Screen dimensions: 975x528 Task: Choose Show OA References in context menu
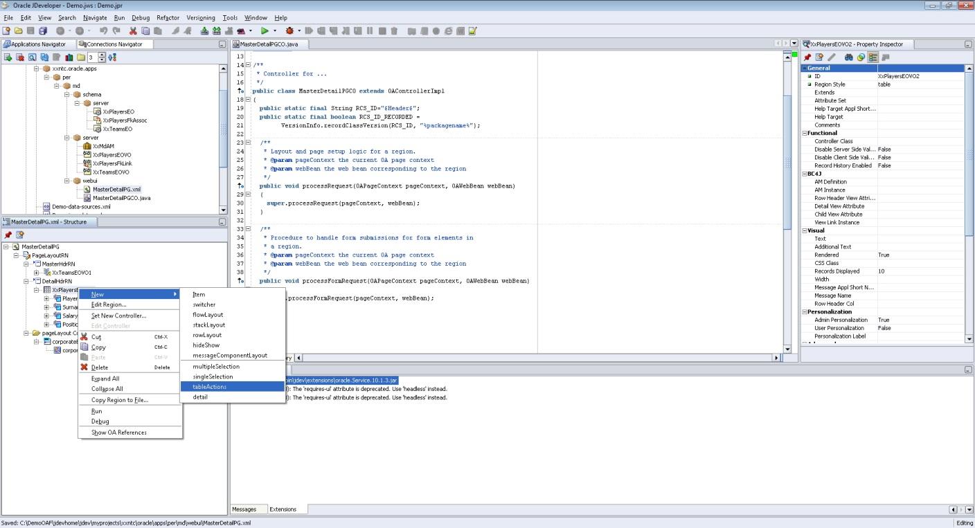coord(129,433)
